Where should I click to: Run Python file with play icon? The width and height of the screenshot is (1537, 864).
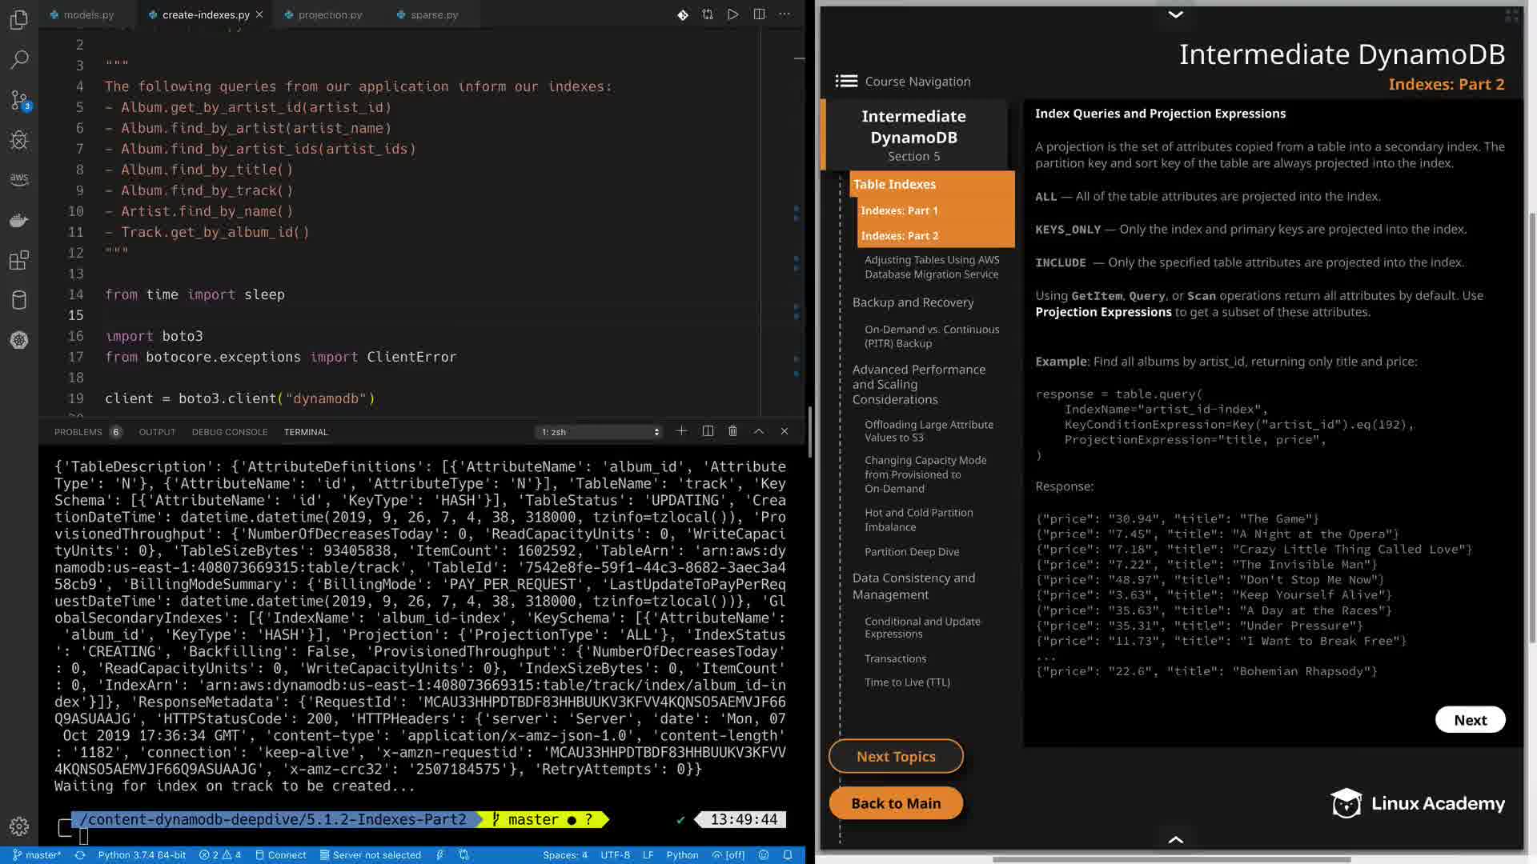tap(732, 14)
